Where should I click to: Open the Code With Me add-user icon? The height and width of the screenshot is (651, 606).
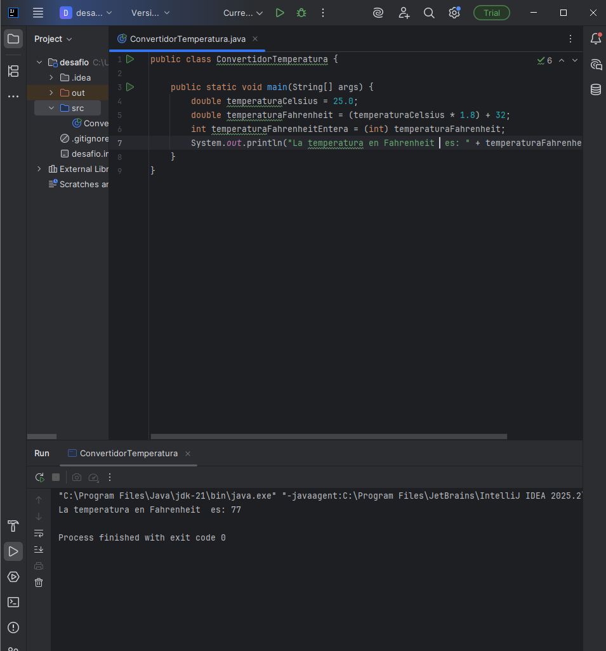[404, 13]
